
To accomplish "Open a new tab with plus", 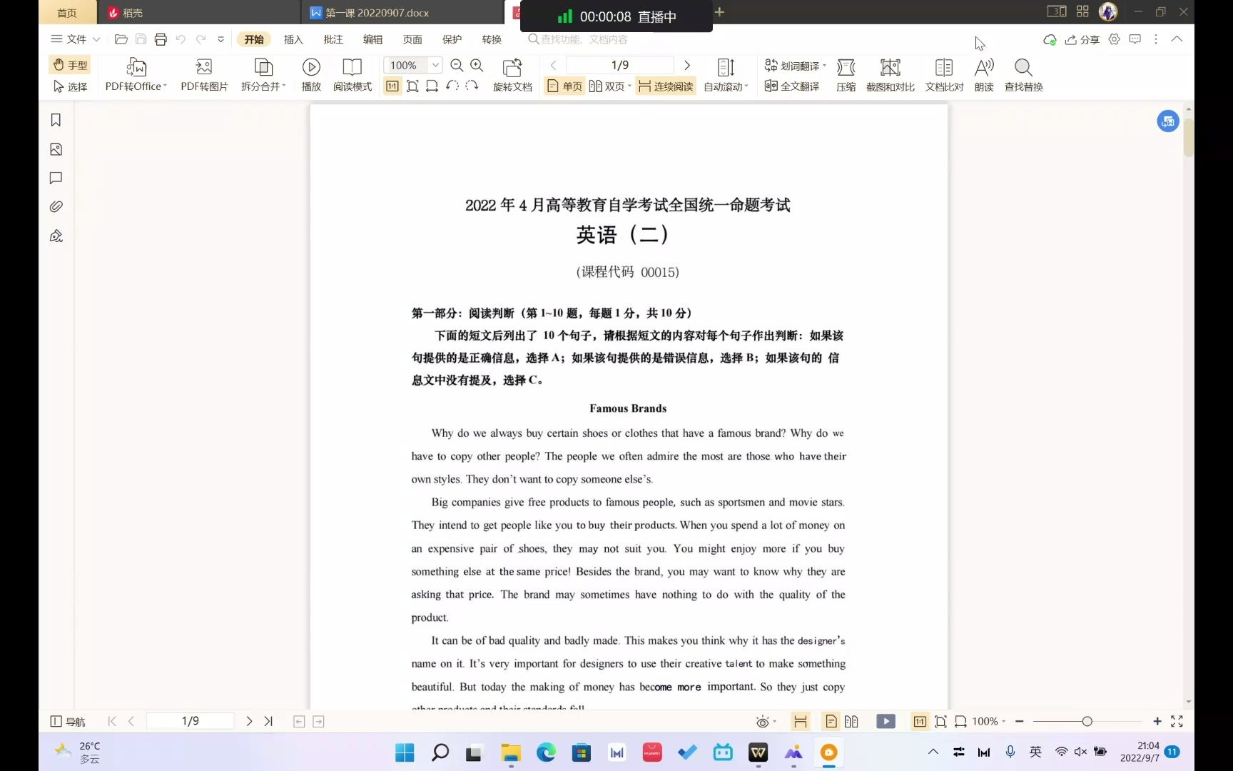I will [719, 12].
